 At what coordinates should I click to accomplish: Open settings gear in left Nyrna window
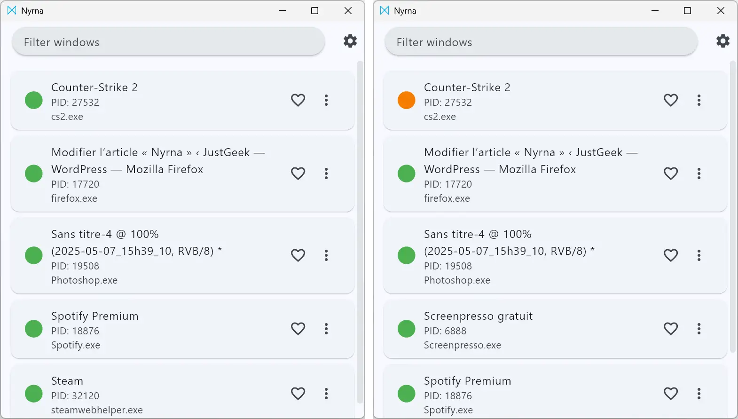(350, 41)
